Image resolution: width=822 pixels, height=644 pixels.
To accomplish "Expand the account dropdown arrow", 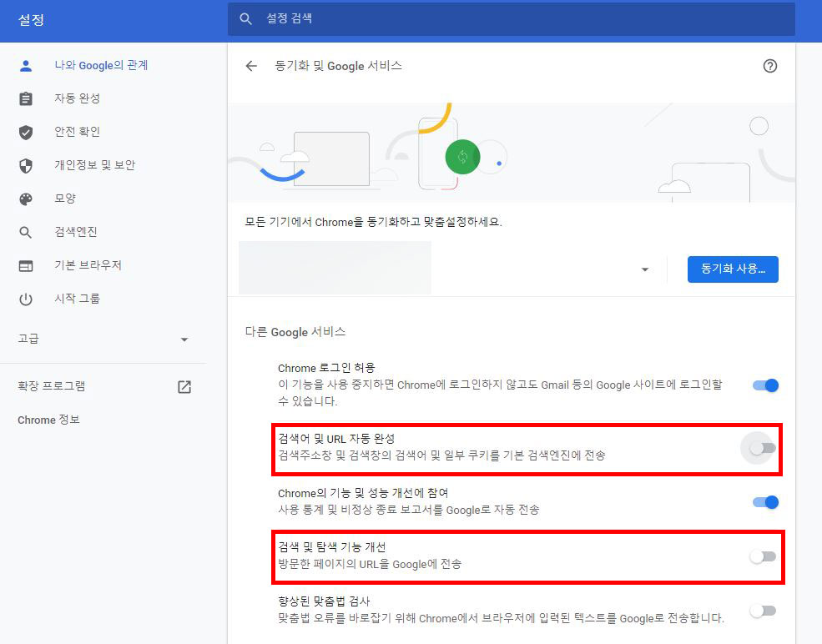I will click(645, 269).
